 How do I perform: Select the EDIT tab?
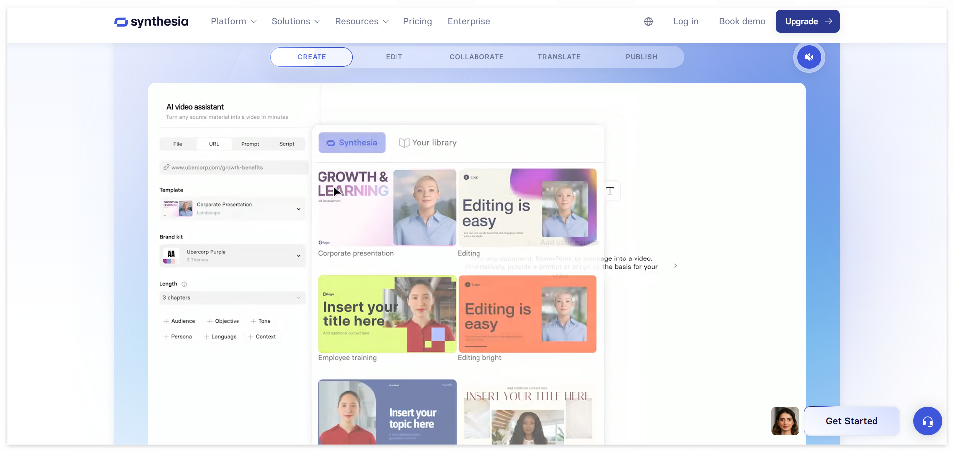pos(394,57)
